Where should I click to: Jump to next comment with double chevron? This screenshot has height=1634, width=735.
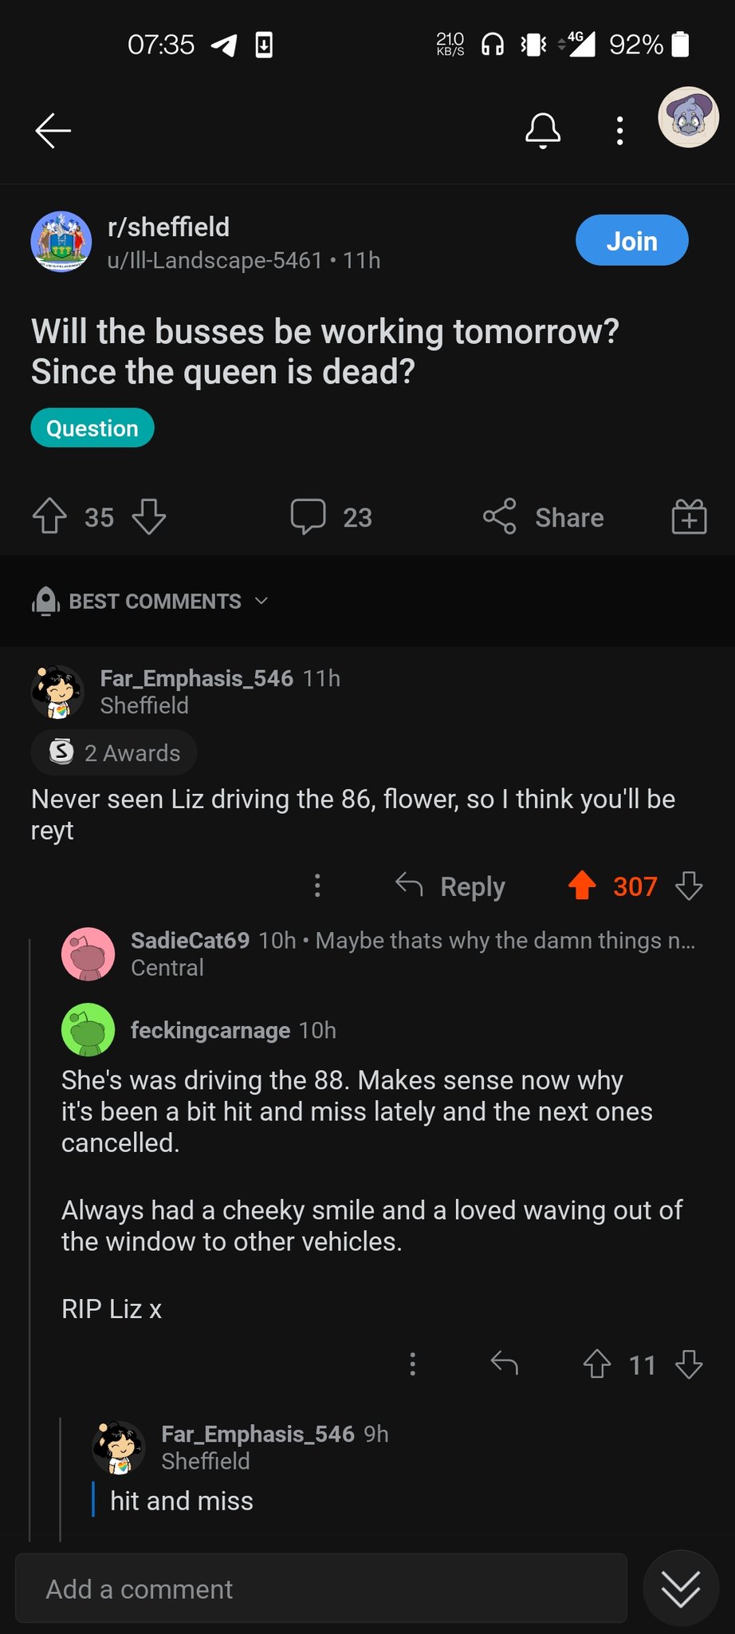(681, 1588)
